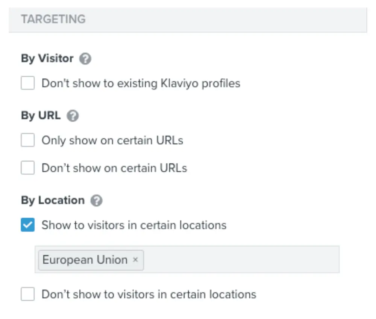Viewport: 376px width, 319px height.
Task: Click the "Don't show on certain URLs" label text
Action: [x=114, y=168]
